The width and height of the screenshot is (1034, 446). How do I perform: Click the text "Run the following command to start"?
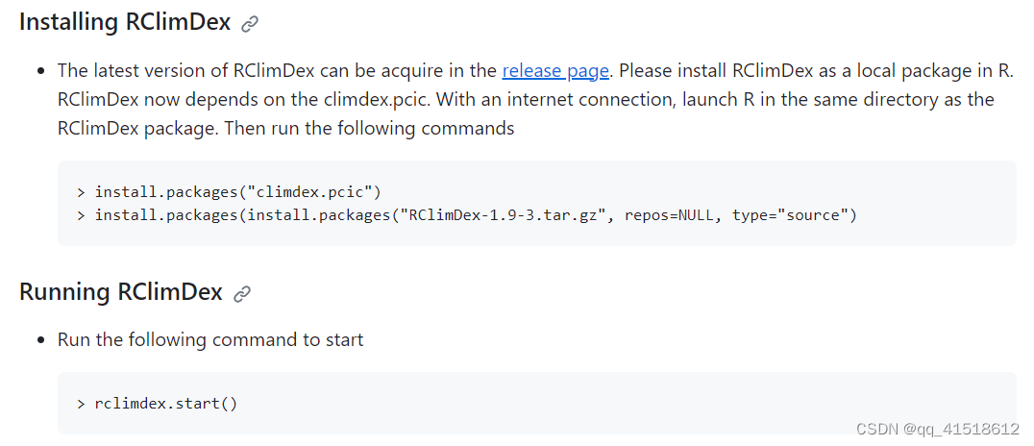point(210,339)
